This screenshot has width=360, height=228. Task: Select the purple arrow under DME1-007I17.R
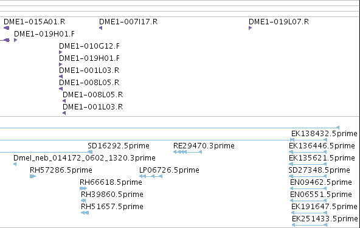[100, 28]
